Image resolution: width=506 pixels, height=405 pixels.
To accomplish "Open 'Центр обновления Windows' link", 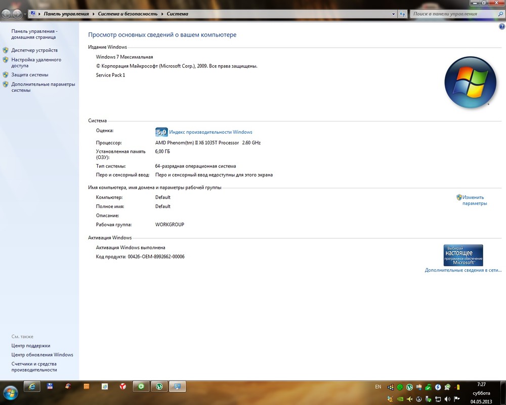I will (x=43, y=354).
